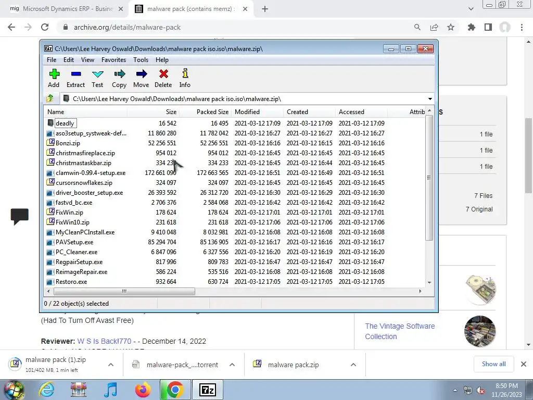Open the Tools menu in 7-Zip
This screenshot has width=533, height=400.
pyautogui.click(x=141, y=60)
